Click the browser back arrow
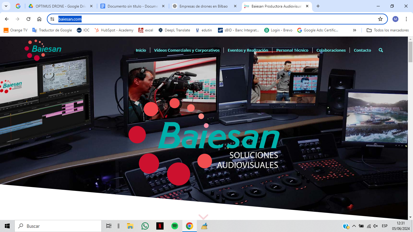Screen dimensions: 413x232 7,19
